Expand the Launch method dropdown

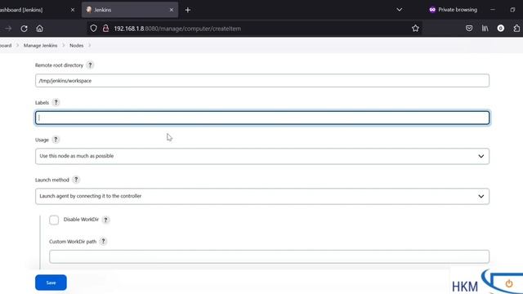point(262,196)
